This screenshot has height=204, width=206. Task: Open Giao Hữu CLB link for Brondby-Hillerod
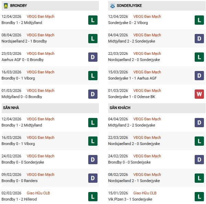pos(38,193)
